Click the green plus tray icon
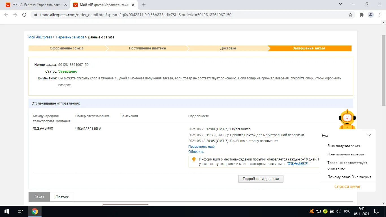The width and height of the screenshot is (386, 217). pyautogui.click(x=325, y=211)
